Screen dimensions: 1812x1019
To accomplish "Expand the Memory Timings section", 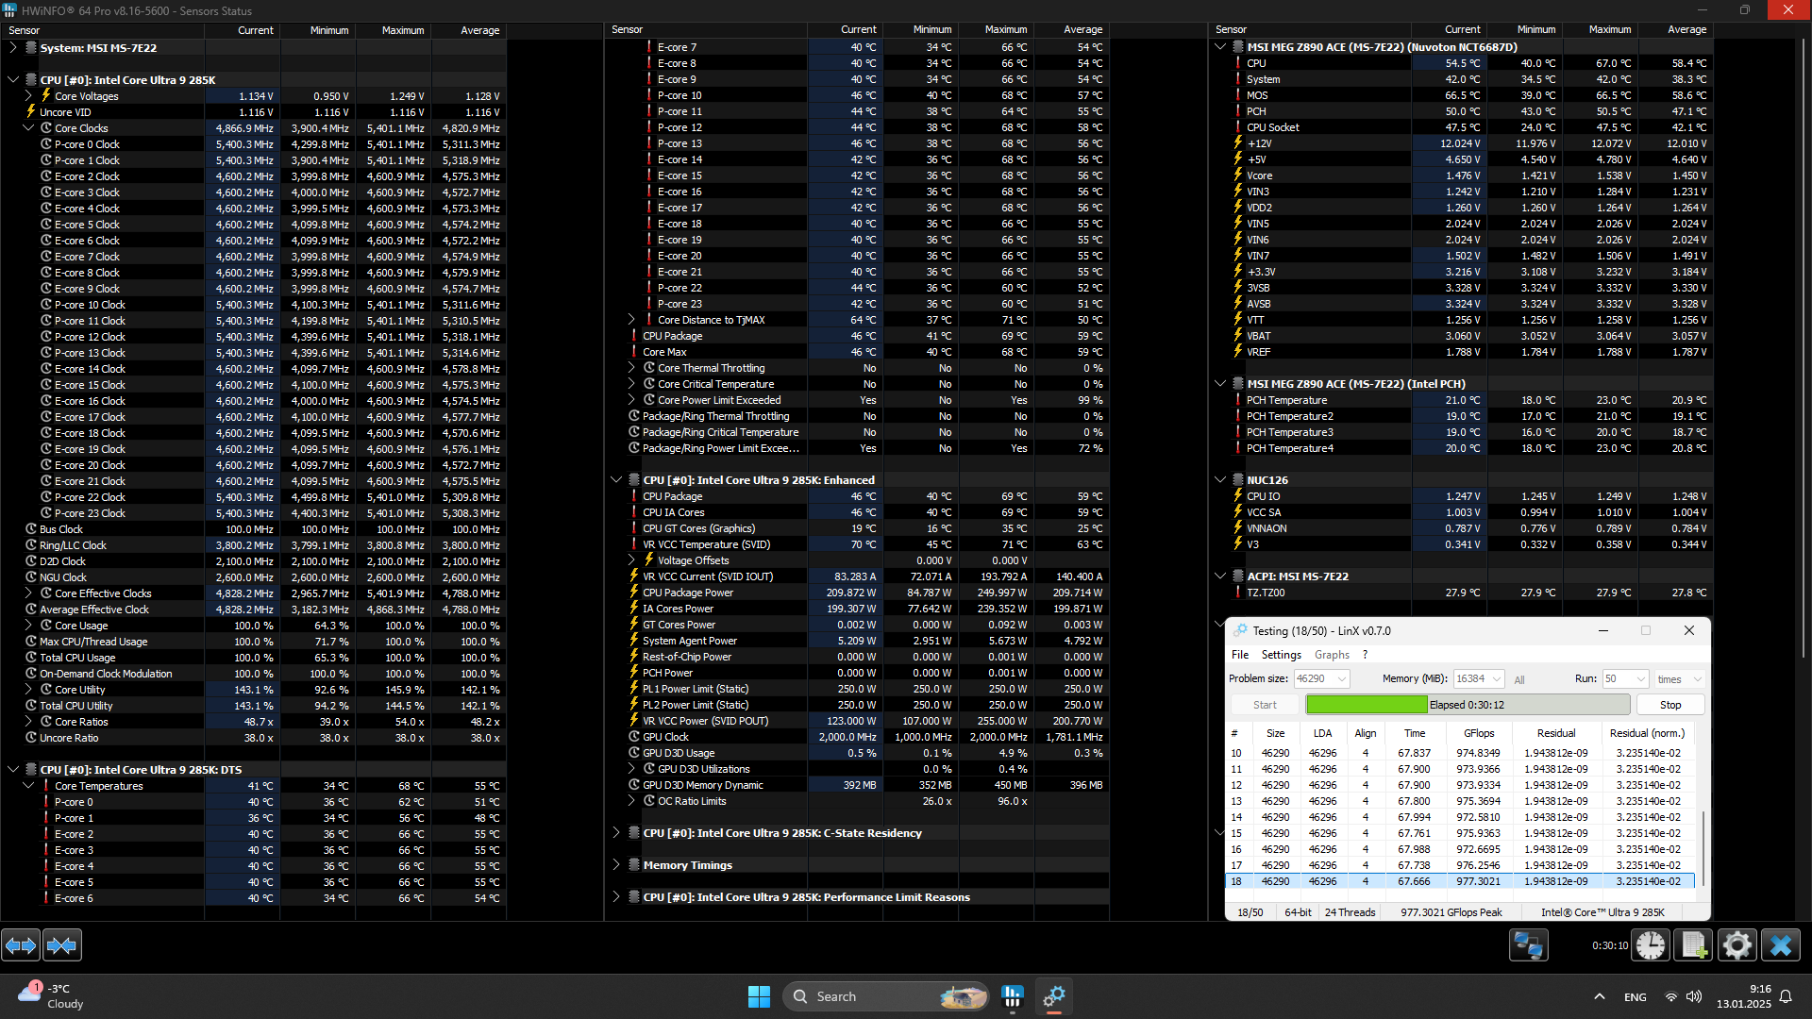I will point(616,865).
